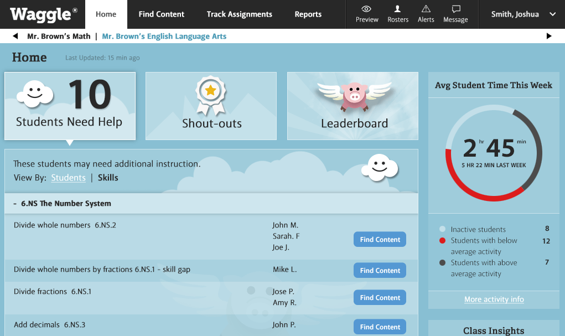Select student Amy R.
565x336 pixels.
tap(284, 302)
